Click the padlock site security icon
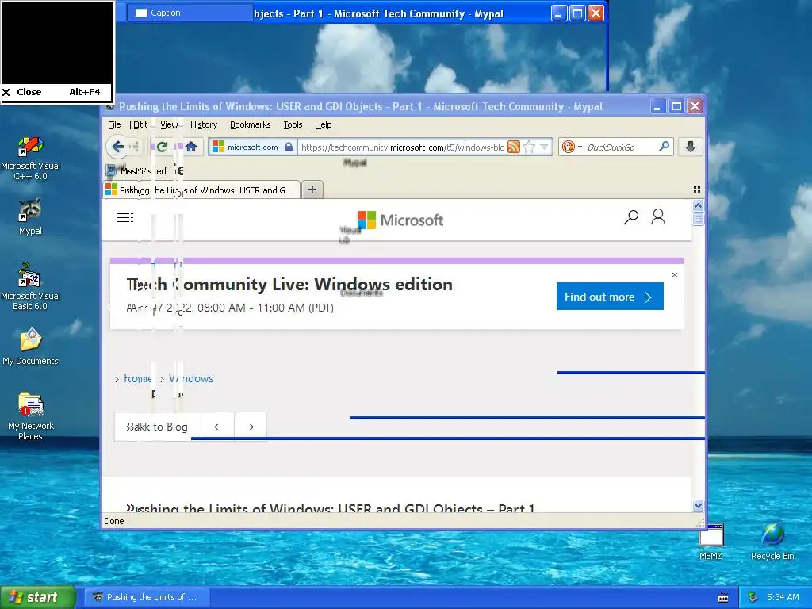The width and height of the screenshot is (812, 609). pyautogui.click(x=289, y=147)
